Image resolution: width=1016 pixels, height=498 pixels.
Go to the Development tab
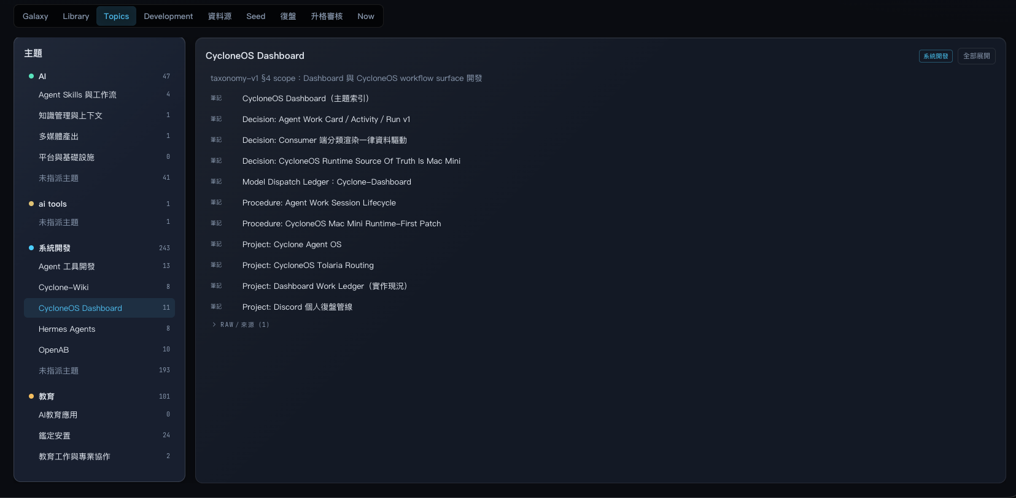click(168, 16)
